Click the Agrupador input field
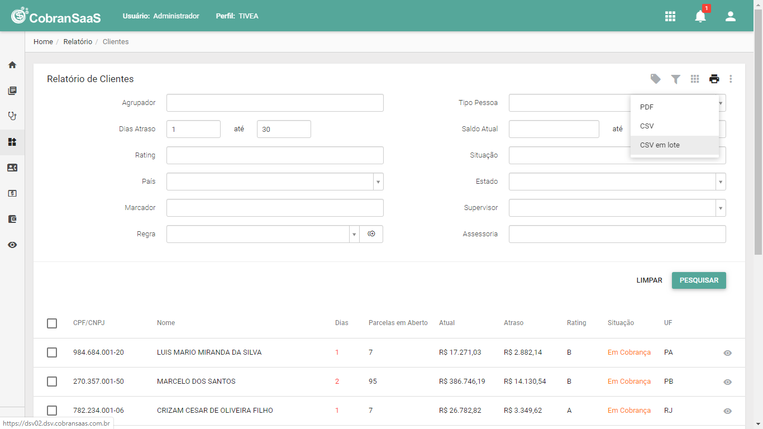Viewport: 763px width, 429px height. (275, 103)
